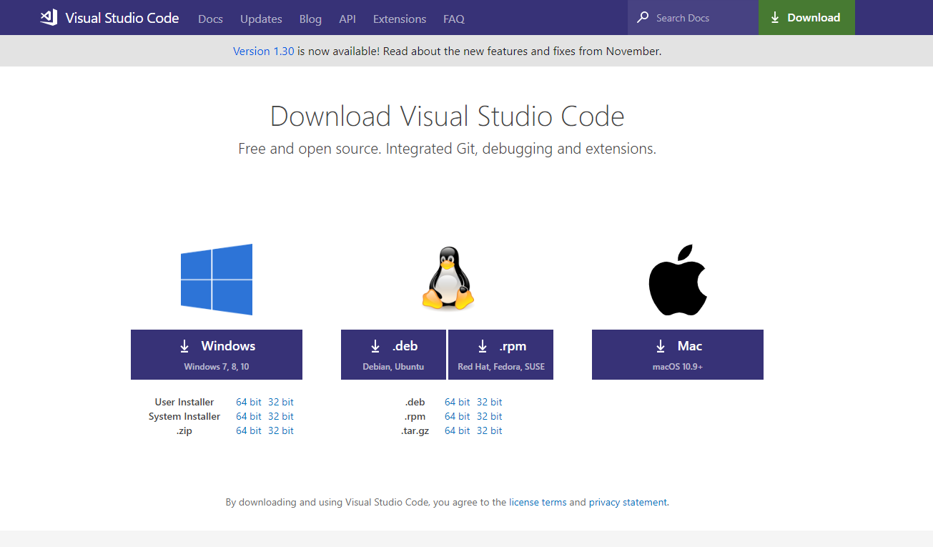The height and width of the screenshot is (547, 933).
Task: Select .tar.gz 32 bit link
Action: click(x=490, y=430)
